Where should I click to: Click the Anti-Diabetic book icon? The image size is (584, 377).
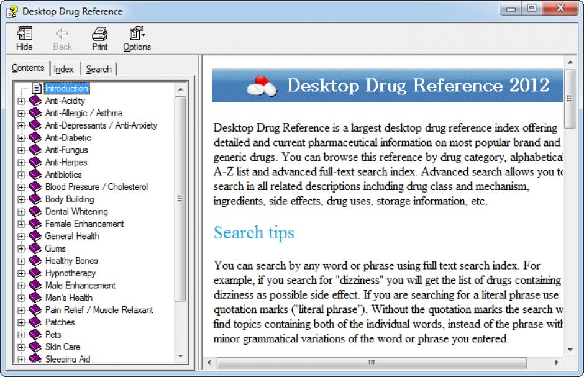pyautogui.click(x=35, y=137)
